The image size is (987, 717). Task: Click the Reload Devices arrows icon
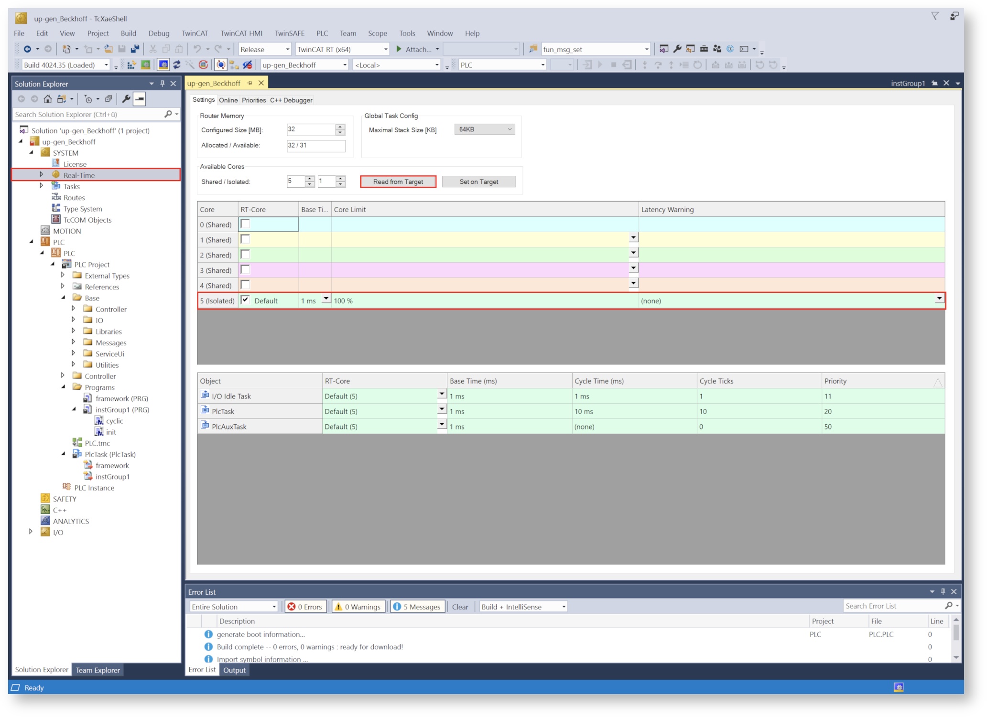[177, 65]
